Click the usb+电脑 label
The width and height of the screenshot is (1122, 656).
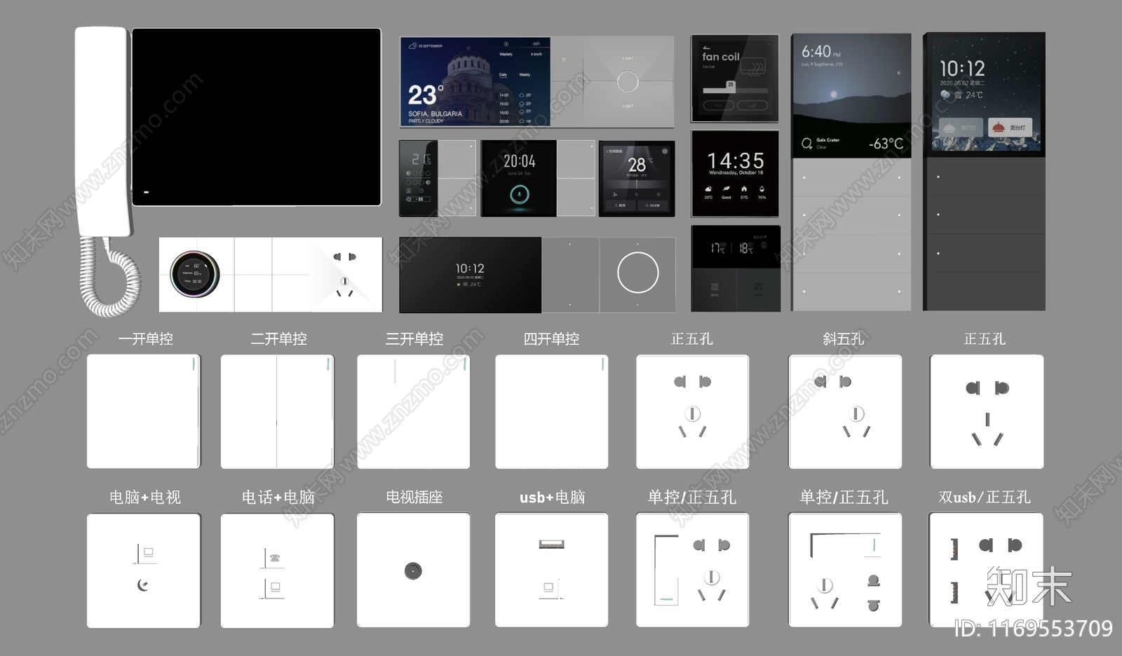pos(552,497)
